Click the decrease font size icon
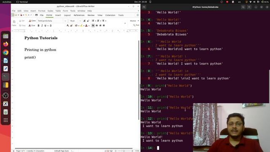270x152 pixels. [88, 21]
